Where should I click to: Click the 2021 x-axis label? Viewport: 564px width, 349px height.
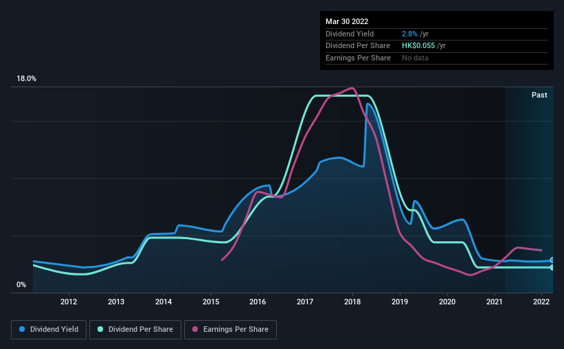point(495,302)
